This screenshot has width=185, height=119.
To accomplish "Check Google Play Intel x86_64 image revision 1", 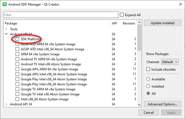I will click(17, 79).
